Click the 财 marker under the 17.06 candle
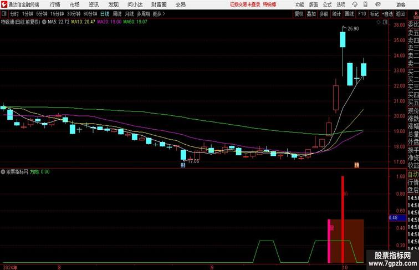The height and width of the screenshot is (270, 419). click(x=183, y=165)
